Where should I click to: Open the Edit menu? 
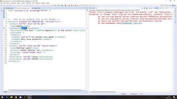[4, 3]
